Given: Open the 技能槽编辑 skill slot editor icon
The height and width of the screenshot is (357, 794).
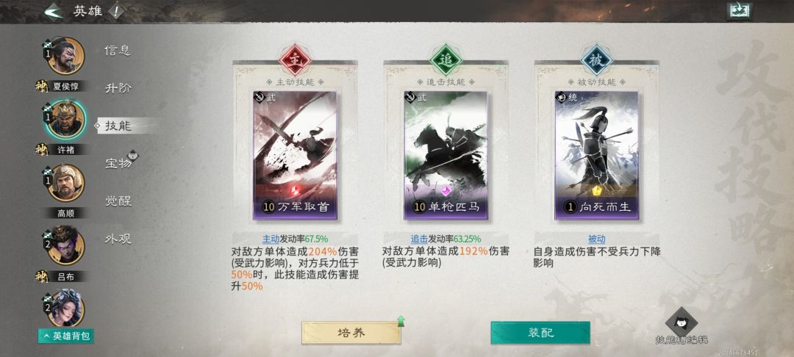Looking at the screenshot, I should coord(681,322).
